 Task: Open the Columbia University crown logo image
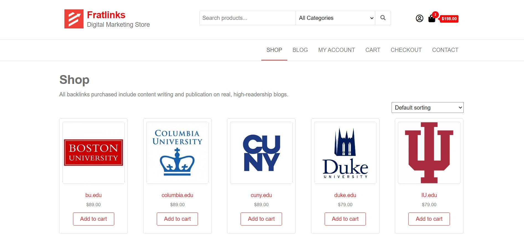click(177, 153)
